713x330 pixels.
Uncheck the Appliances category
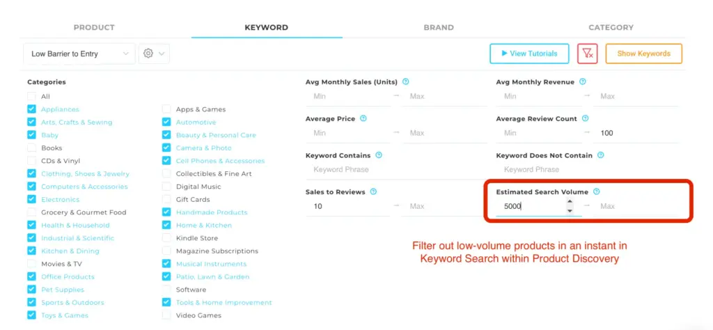31,109
